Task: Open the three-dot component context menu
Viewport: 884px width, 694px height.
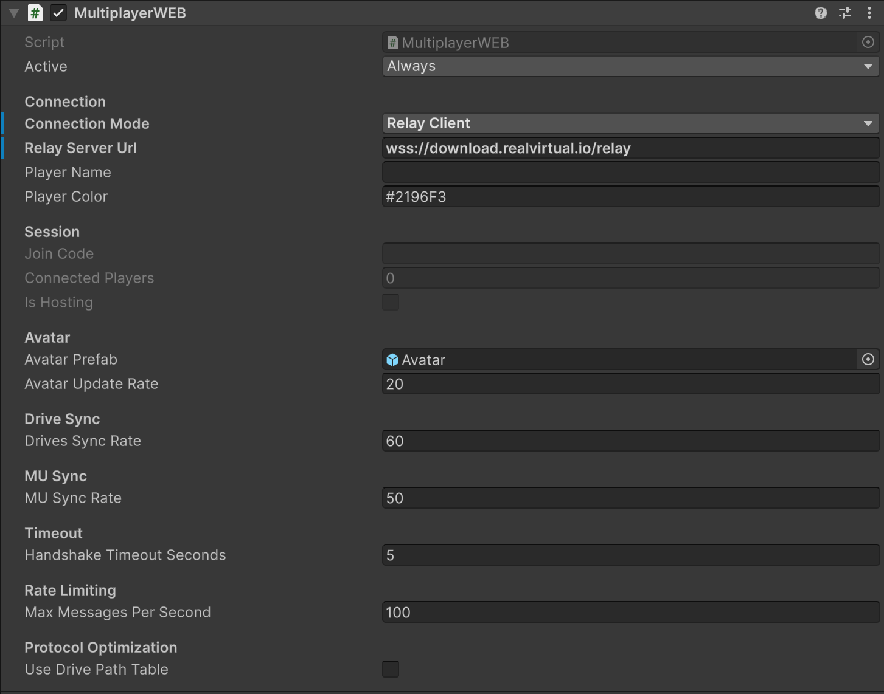Action: pos(869,13)
